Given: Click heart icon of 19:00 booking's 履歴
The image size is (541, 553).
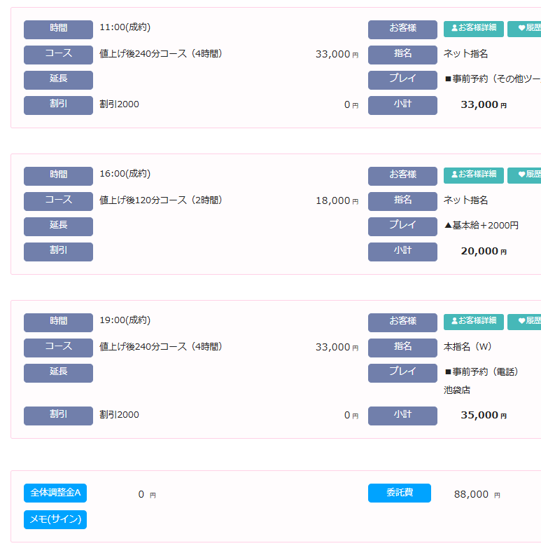Looking at the screenshot, I should (521, 321).
